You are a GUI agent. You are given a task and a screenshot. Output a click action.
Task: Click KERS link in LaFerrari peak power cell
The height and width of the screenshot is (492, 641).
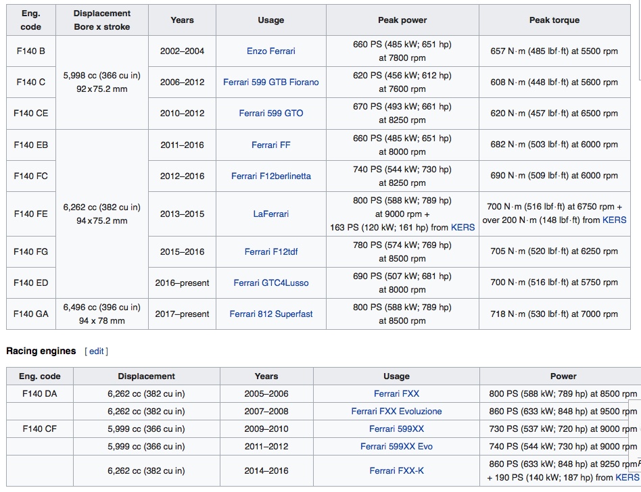[x=462, y=228]
